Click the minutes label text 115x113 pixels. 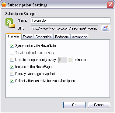80,60
